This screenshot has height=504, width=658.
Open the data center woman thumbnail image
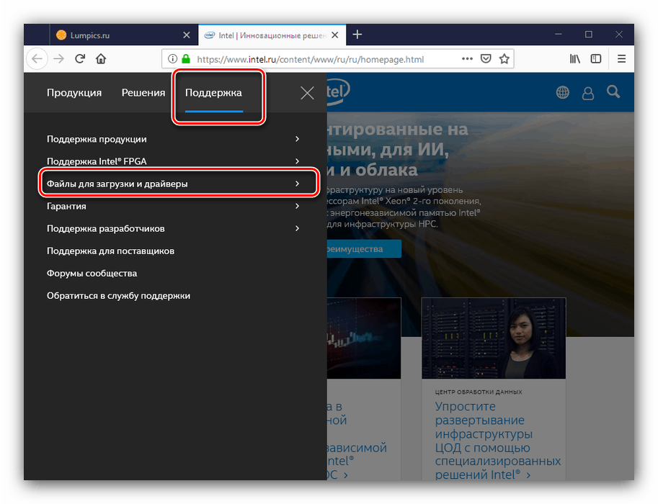click(x=494, y=338)
